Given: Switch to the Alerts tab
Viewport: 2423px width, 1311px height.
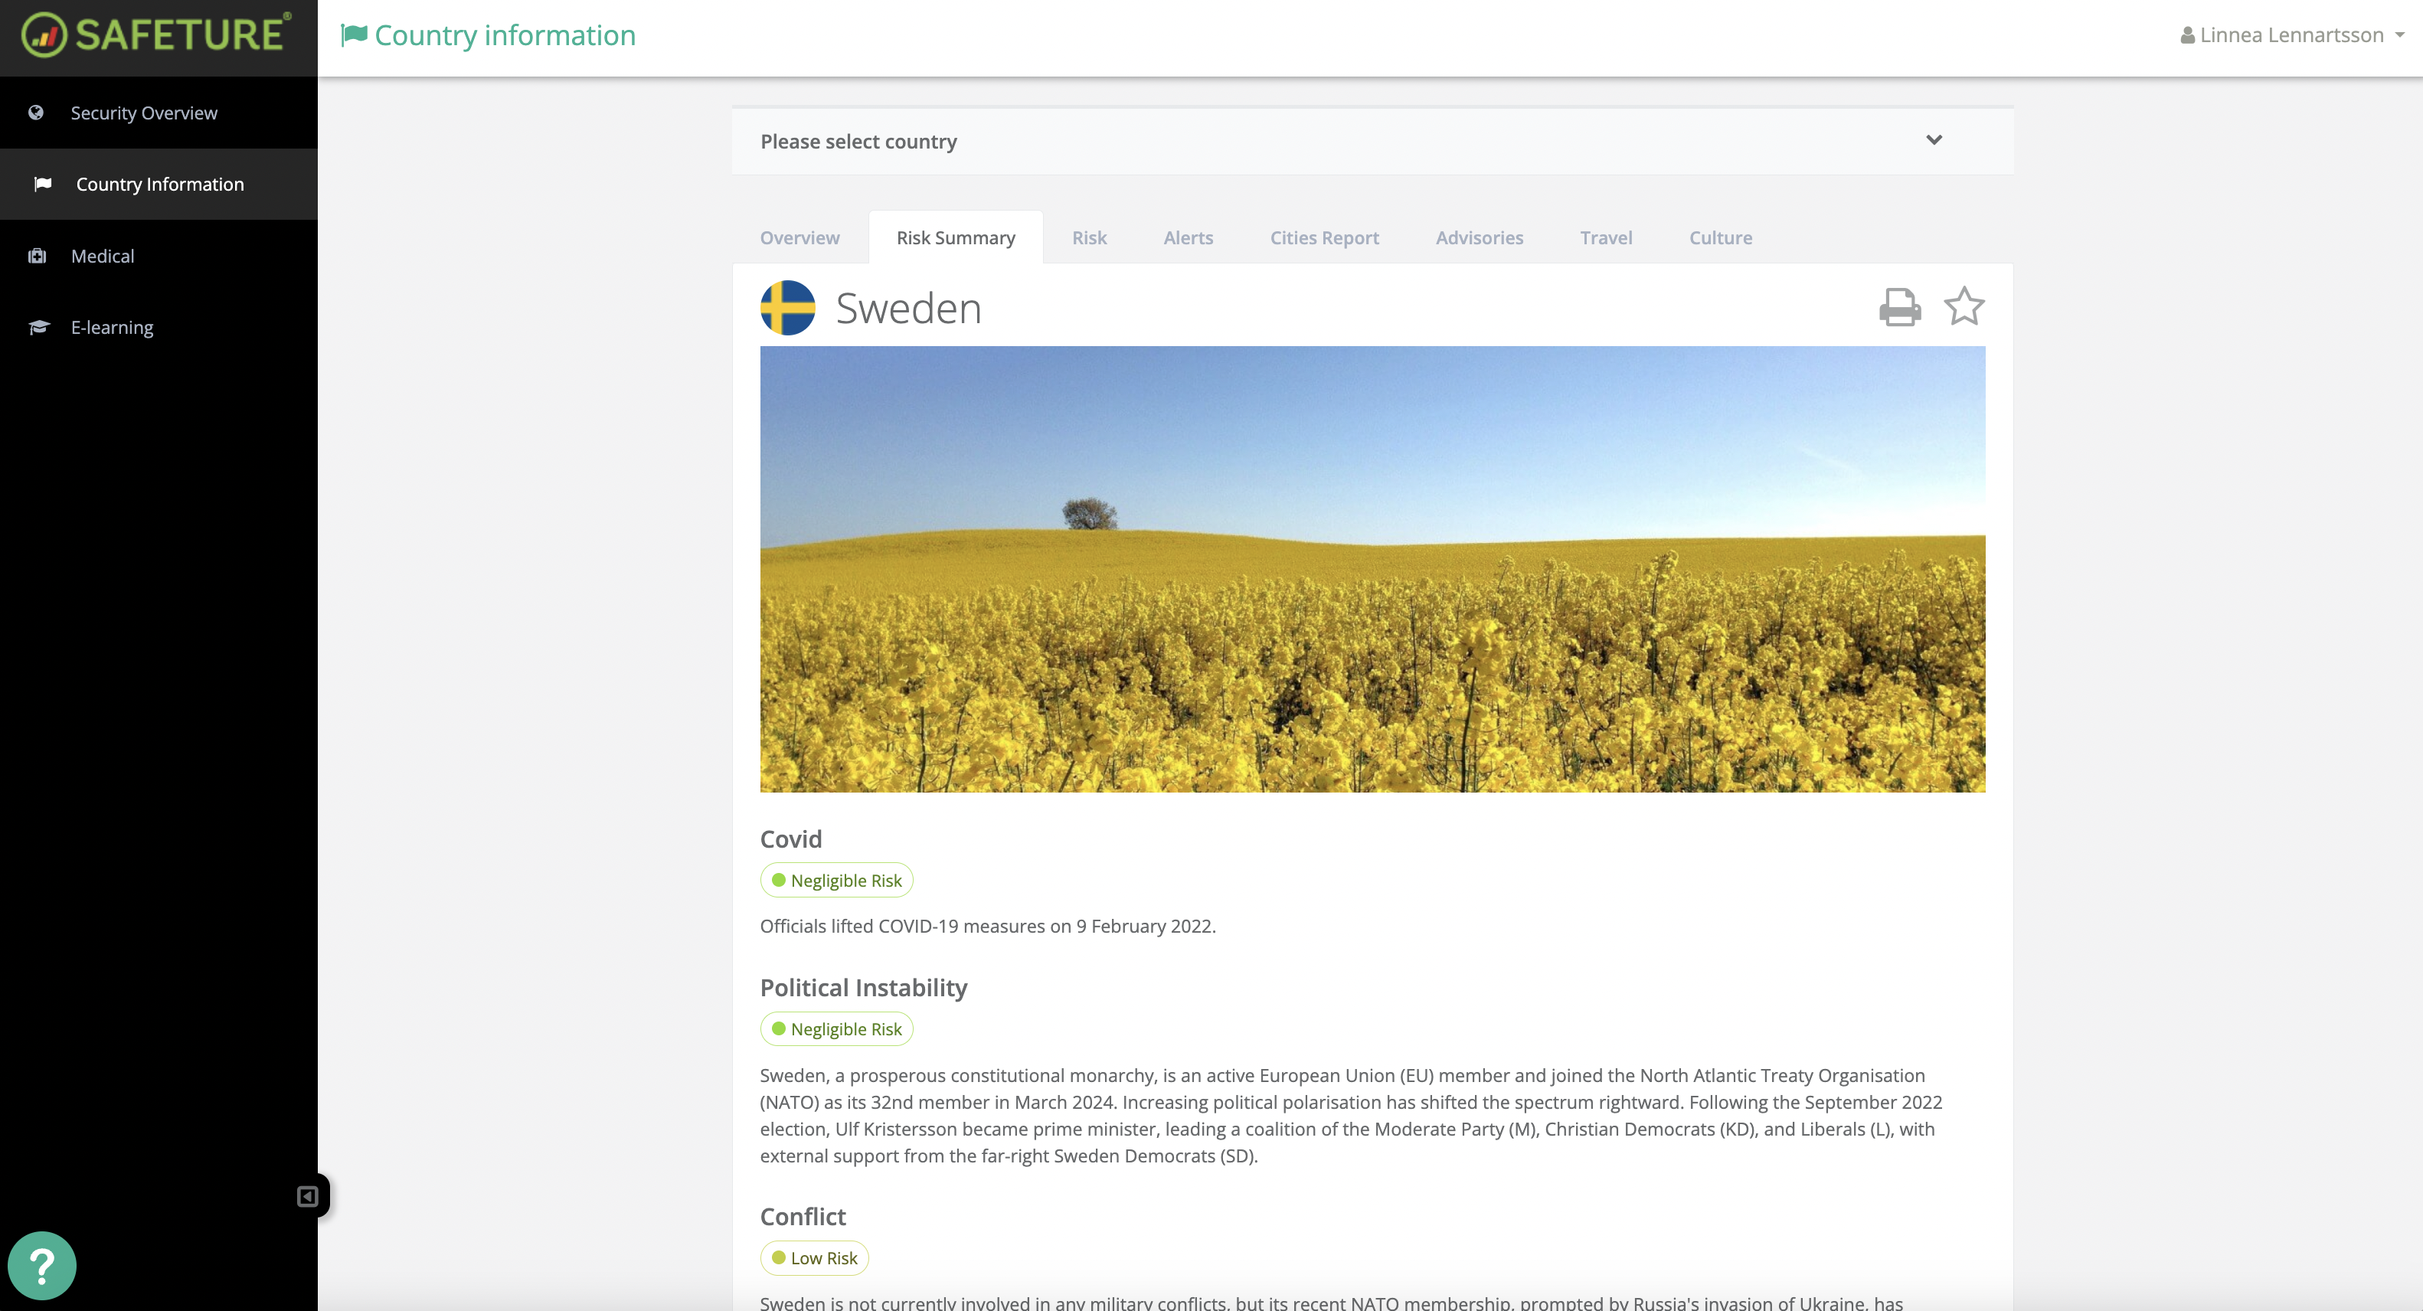Looking at the screenshot, I should [x=1188, y=238].
